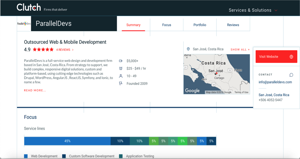Click the Application Testing legend swatch

point(121,156)
